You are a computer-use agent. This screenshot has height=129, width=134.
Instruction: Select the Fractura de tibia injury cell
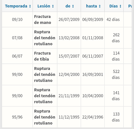45,56
